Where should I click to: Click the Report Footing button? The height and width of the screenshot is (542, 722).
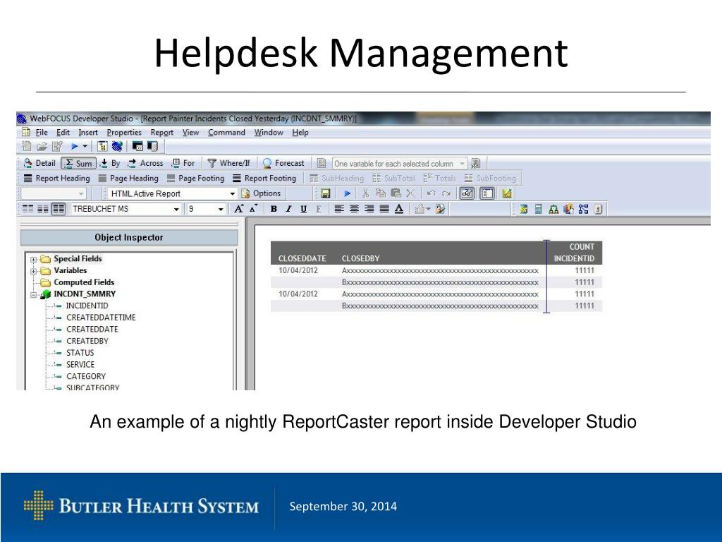pos(264,178)
